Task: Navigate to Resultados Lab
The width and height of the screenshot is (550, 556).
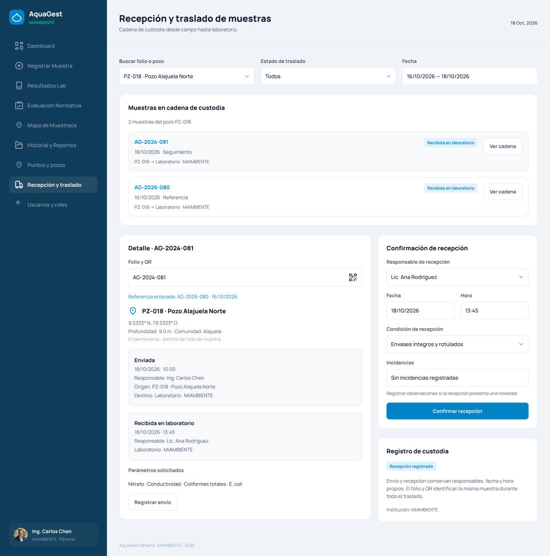Action: click(x=53, y=85)
